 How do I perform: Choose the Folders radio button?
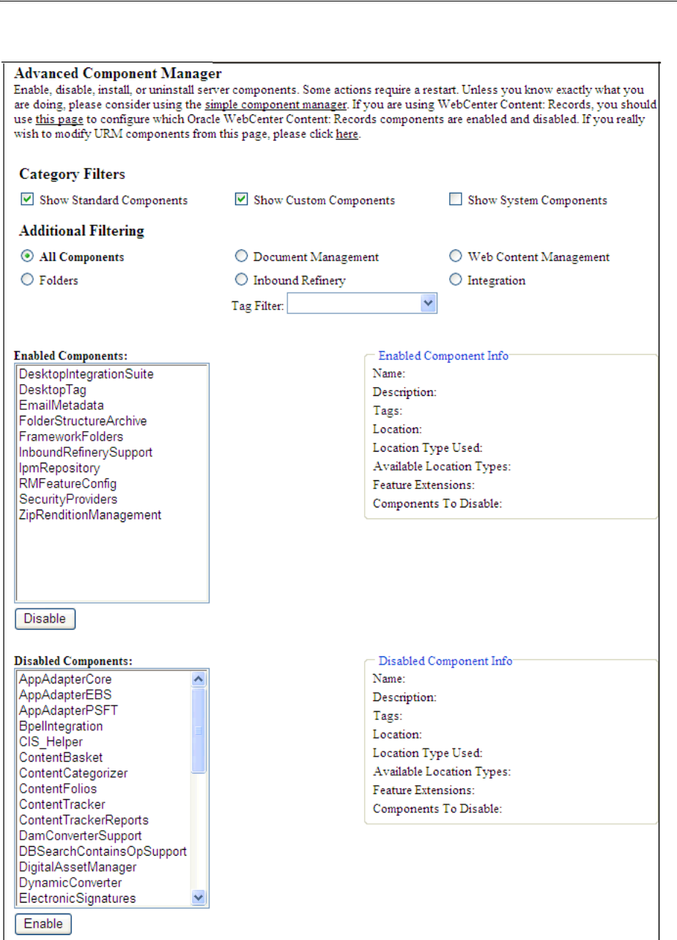click(x=27, y=279)
